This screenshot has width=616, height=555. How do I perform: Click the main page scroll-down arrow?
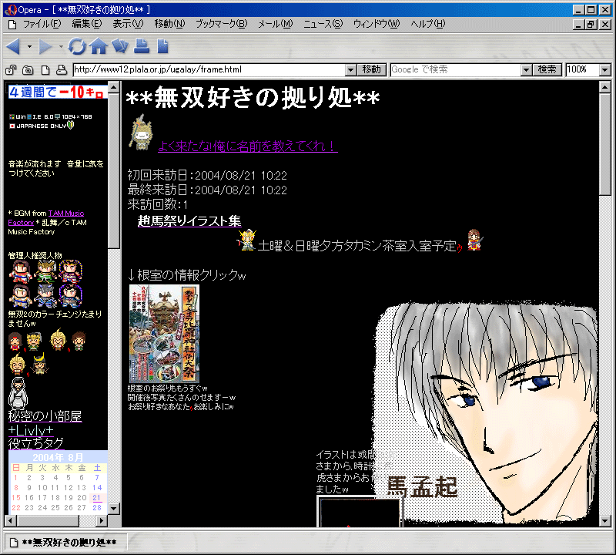tap(605, 521)
